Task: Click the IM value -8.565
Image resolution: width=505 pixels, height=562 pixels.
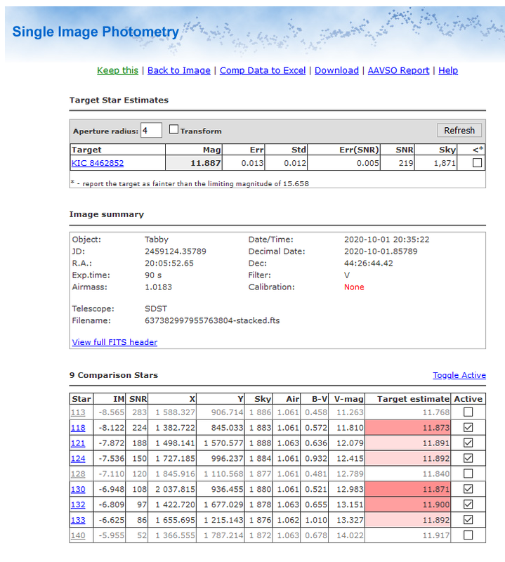Action: coord(112,412)
